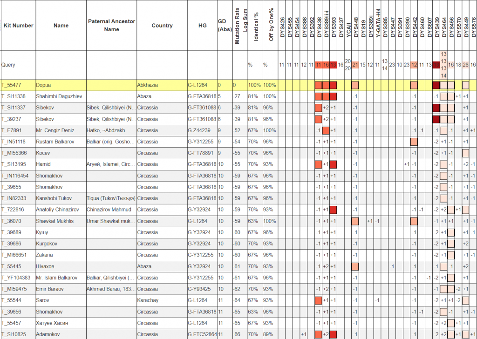Click the Off by One% column header
The width and height of the screenshot is (477, 339).
pos(271,26)
